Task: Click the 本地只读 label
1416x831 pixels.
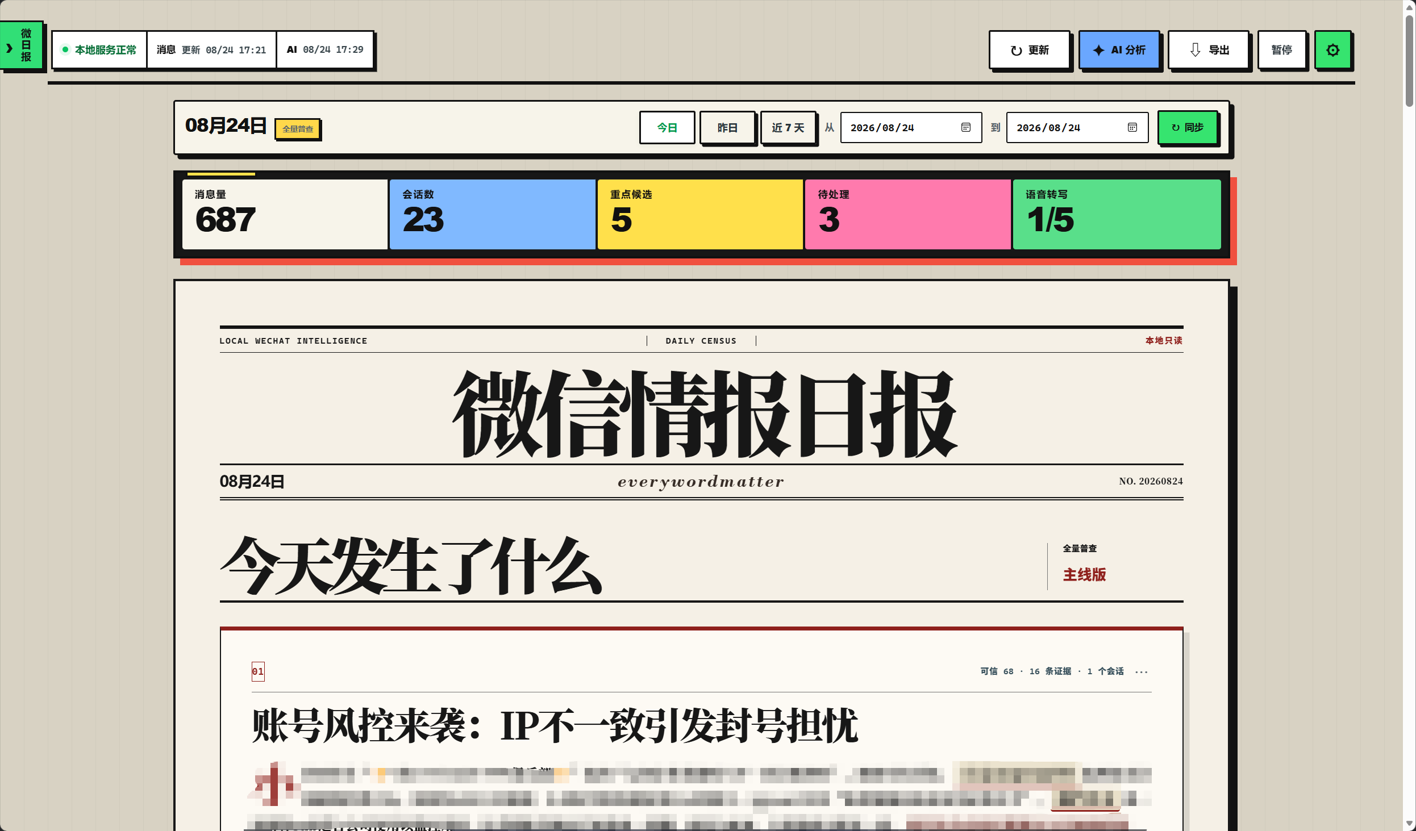Action: [1164, 341]
